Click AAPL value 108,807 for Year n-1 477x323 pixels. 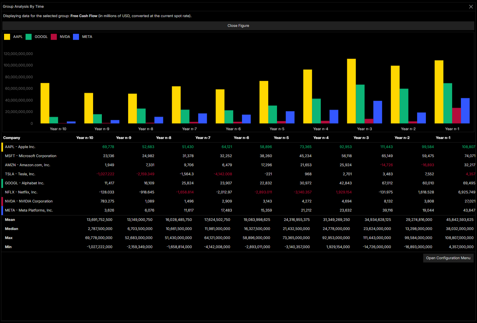469,147
